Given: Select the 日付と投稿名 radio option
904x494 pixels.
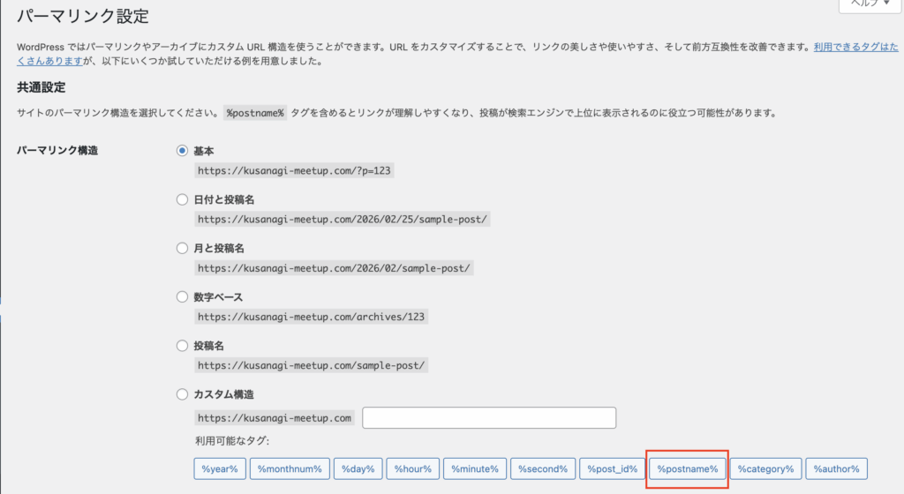Looking at the screenshot, I should [183, 199].
